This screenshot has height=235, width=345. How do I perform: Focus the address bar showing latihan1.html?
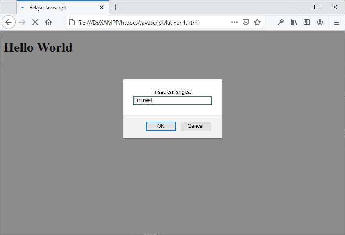point(148,22)
